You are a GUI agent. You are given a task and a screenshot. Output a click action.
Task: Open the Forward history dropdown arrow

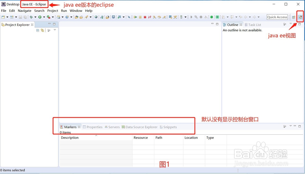click(x=259, y=17)
